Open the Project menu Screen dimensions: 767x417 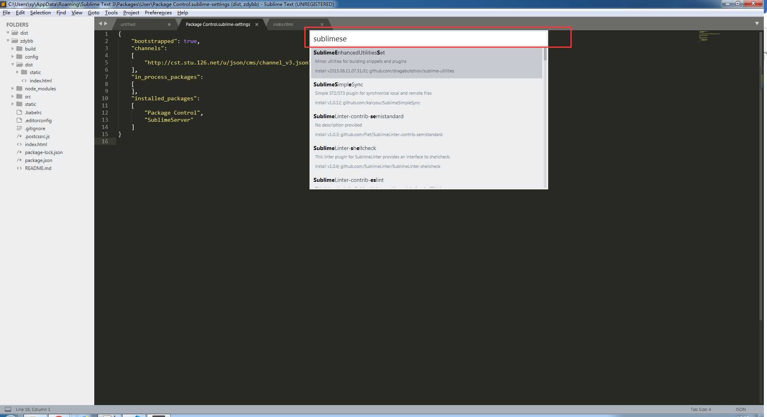131,13
